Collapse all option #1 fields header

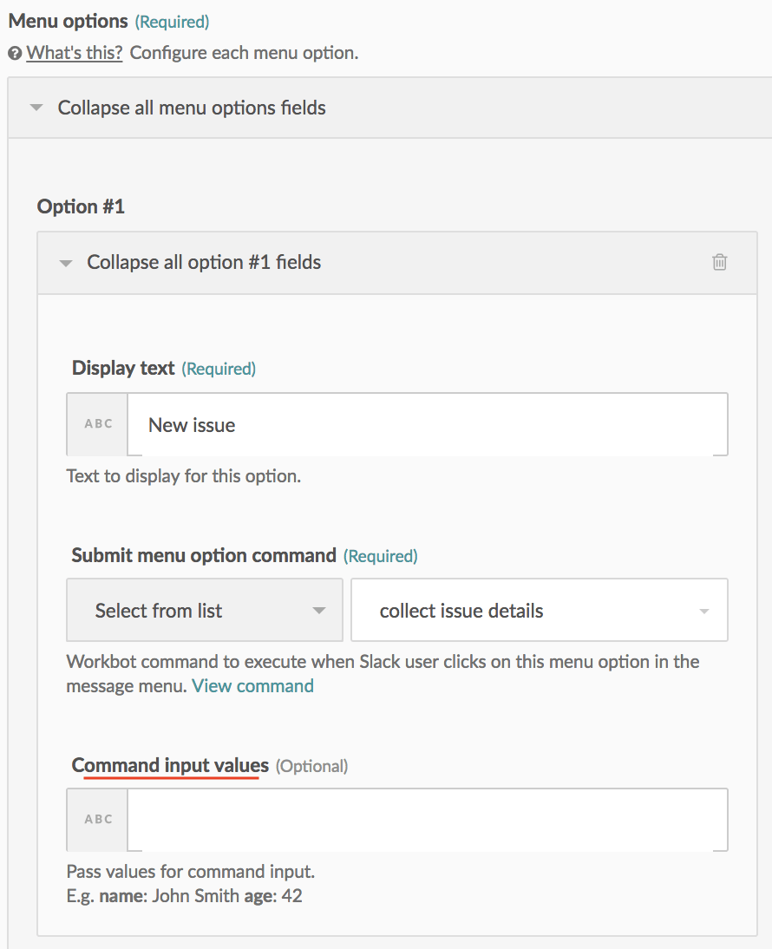pyautogui.click(x=204, y=263)
